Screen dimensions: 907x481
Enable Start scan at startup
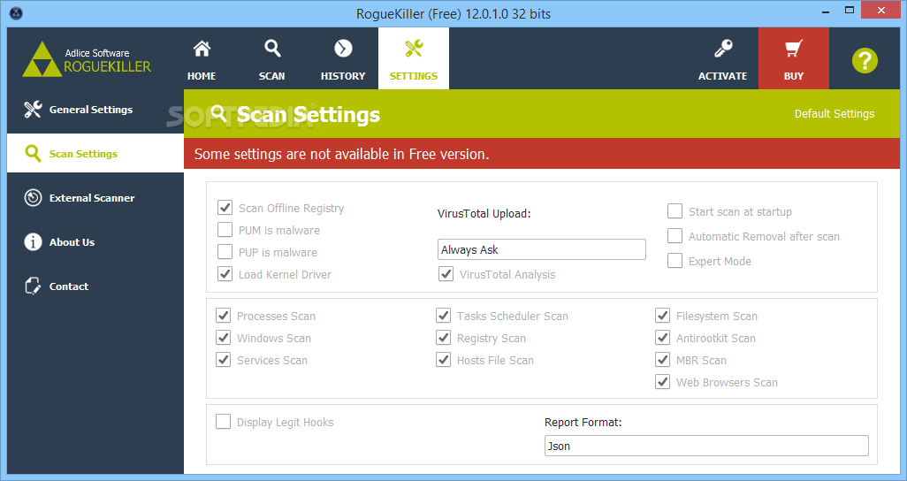click(x=675, y=211)
